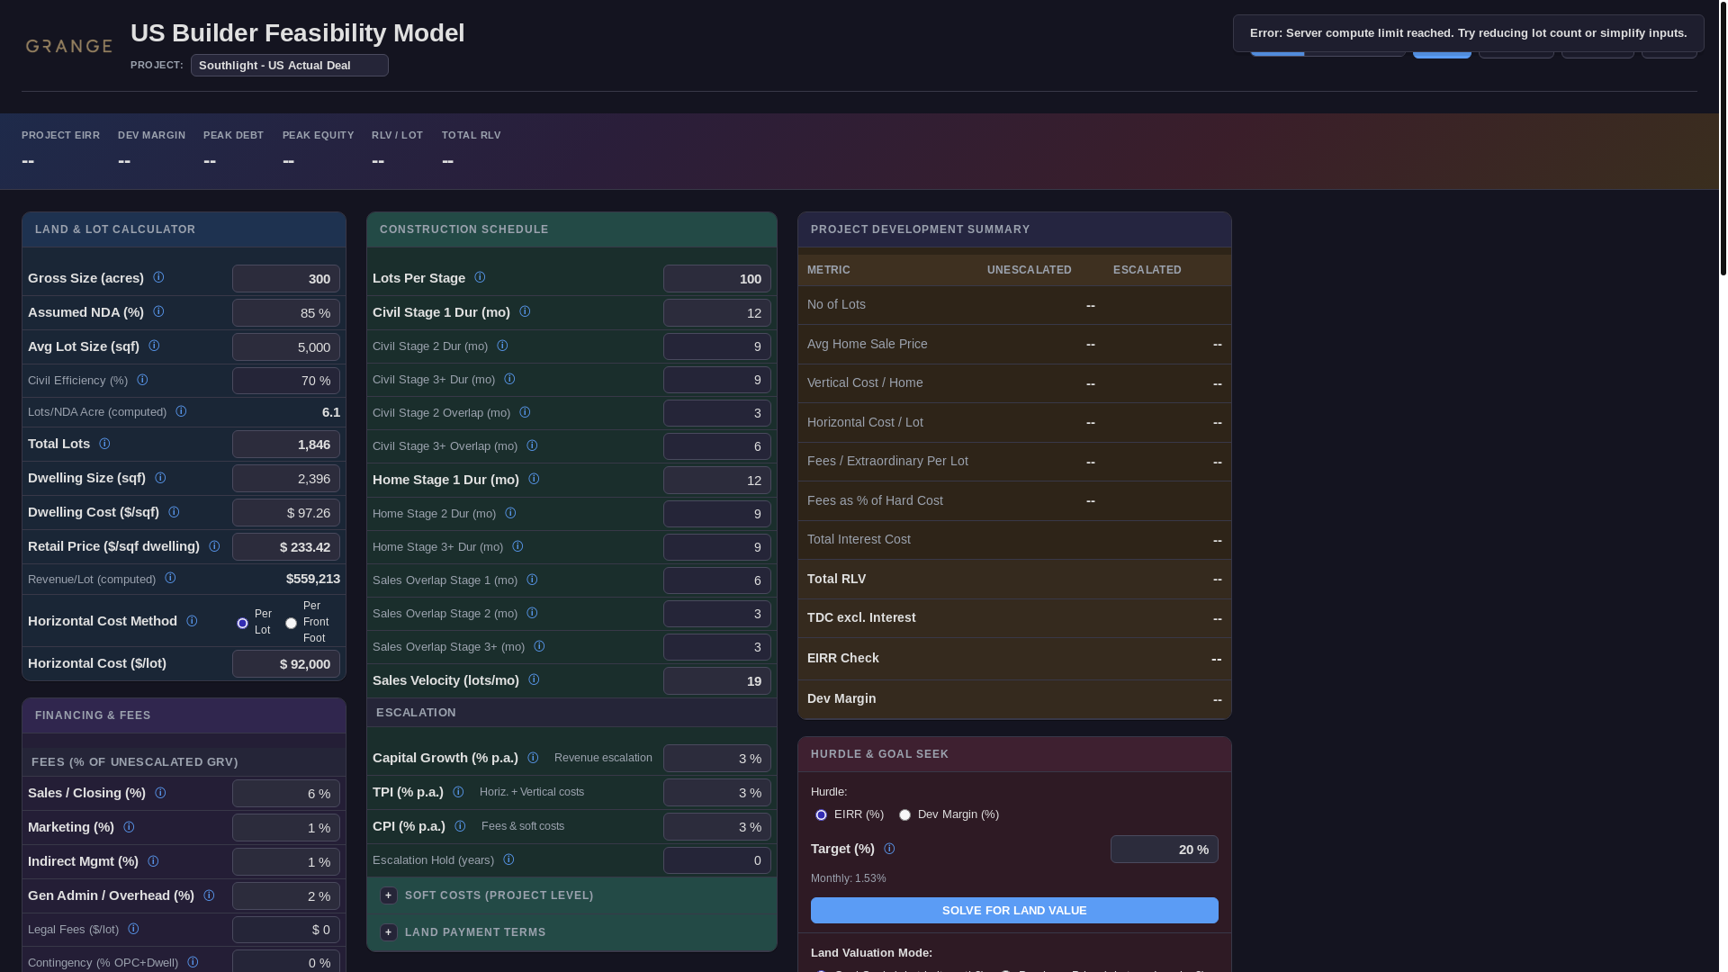Choose EIRR (%) hurdle option
Image resolution: width=1728 pixels, height=972 pixels.
[821, 814]
